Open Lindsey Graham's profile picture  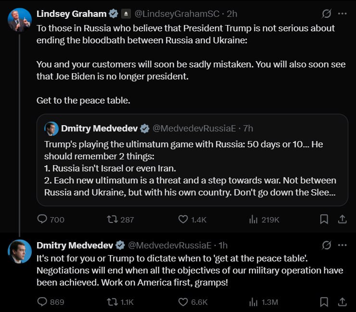20,20
